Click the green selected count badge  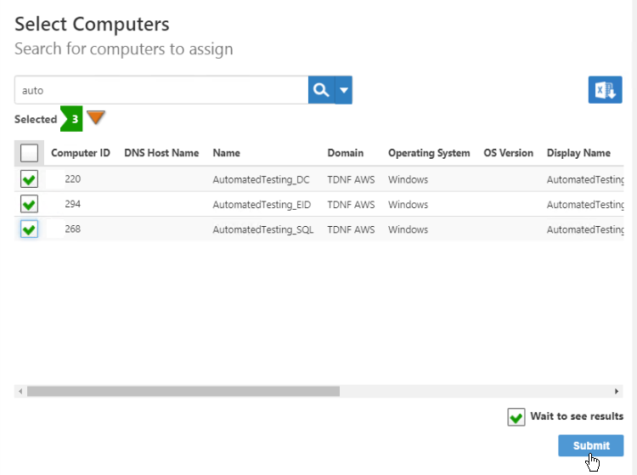74,119
